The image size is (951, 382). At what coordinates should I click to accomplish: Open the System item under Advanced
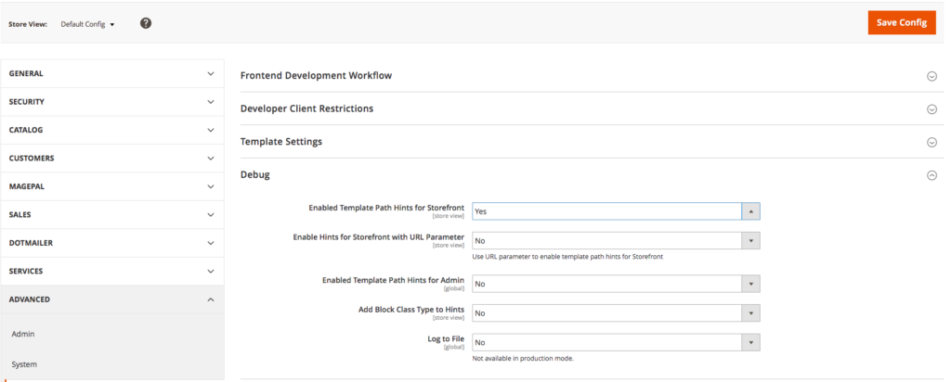24,364
